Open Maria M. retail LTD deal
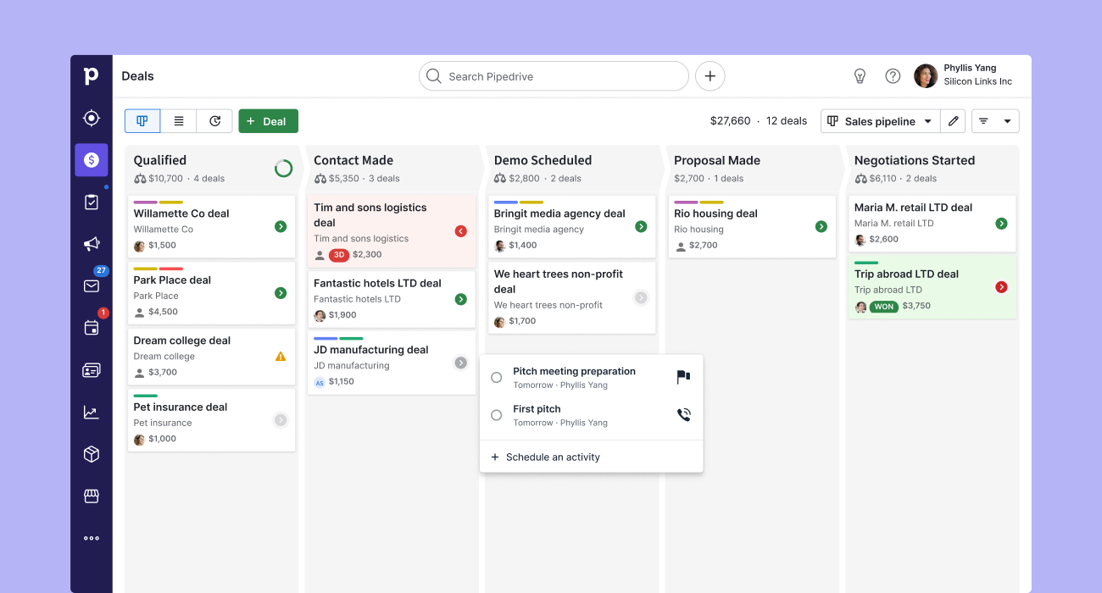This screenshot has height=593, width=1102. coord(932,223)
